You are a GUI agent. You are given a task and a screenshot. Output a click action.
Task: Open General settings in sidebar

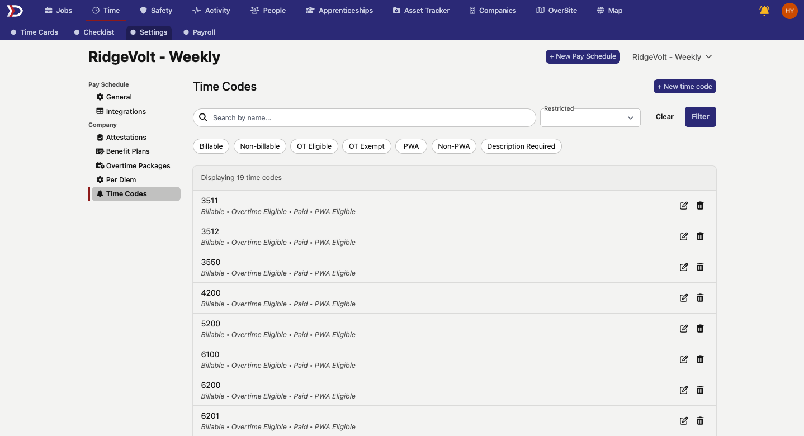coord(114,97)
